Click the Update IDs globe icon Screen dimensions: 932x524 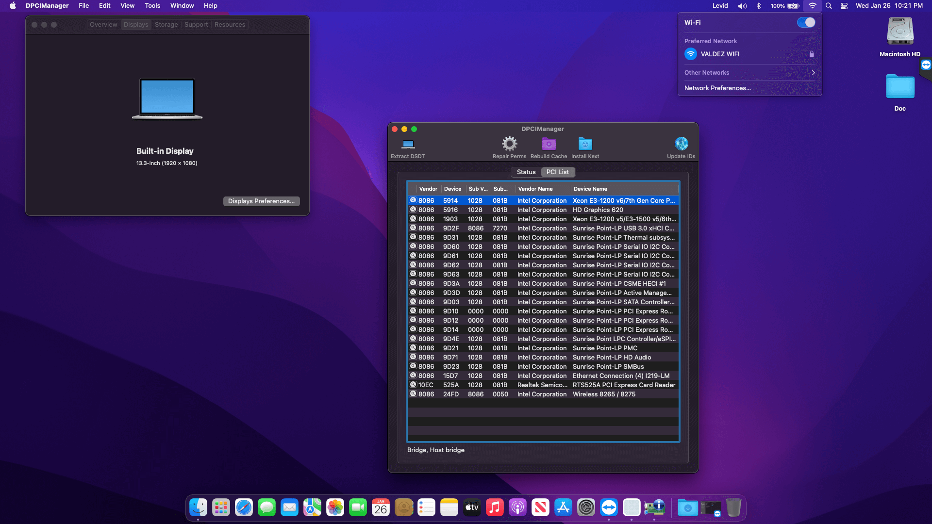pos(681,144)
